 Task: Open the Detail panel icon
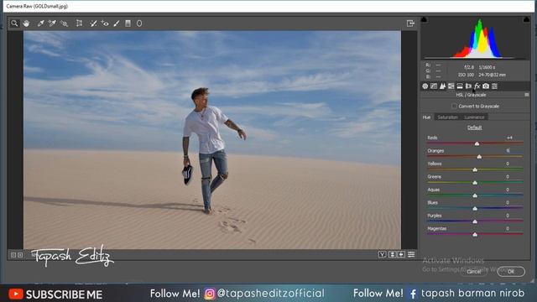click(442, 86)
